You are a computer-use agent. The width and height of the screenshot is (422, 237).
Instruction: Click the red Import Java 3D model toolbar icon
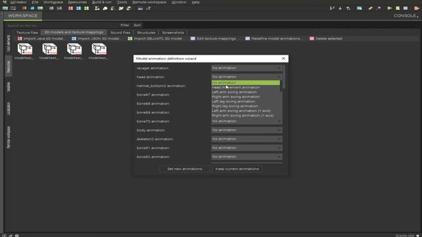(71, 9)
